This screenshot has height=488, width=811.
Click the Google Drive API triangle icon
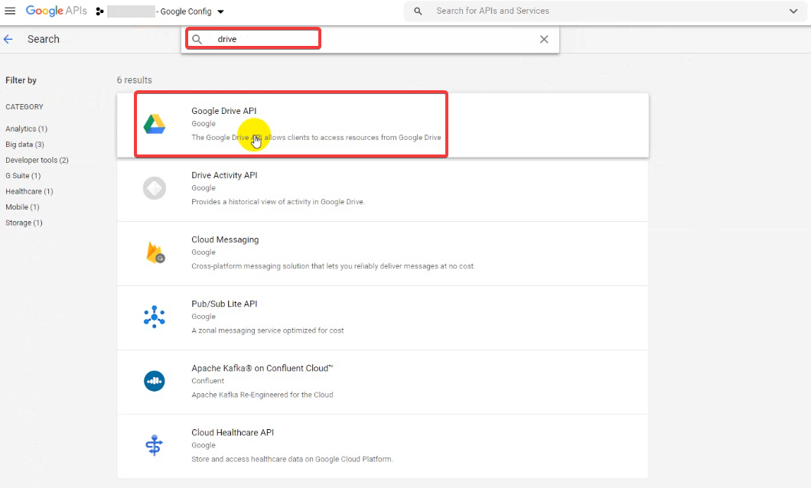tap(155, 124)
